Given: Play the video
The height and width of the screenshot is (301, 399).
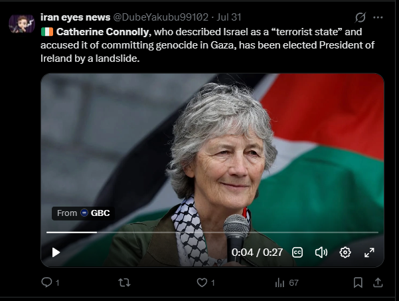Looking at the screenshot, I should click(56, 252).
